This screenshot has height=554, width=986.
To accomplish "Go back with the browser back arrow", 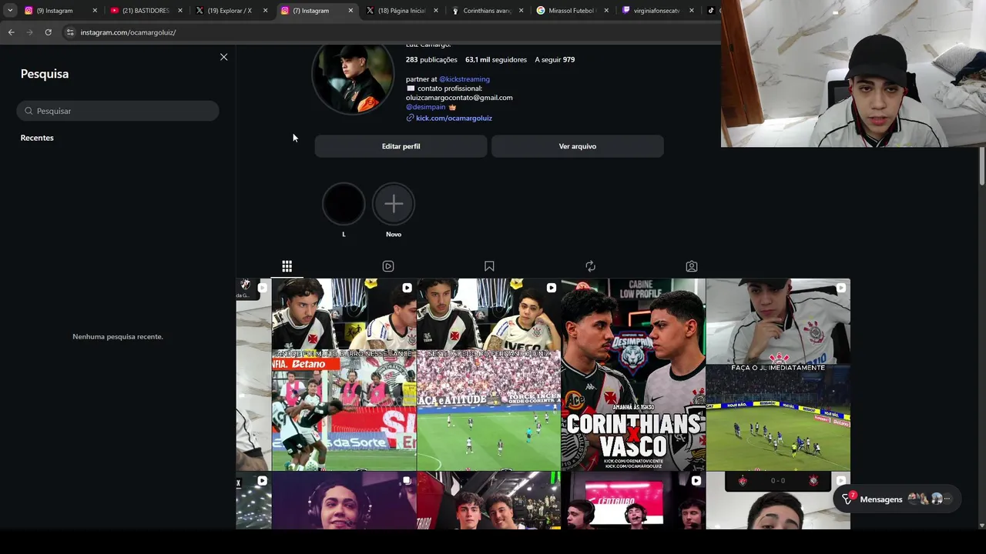I will tap(11, 32).
